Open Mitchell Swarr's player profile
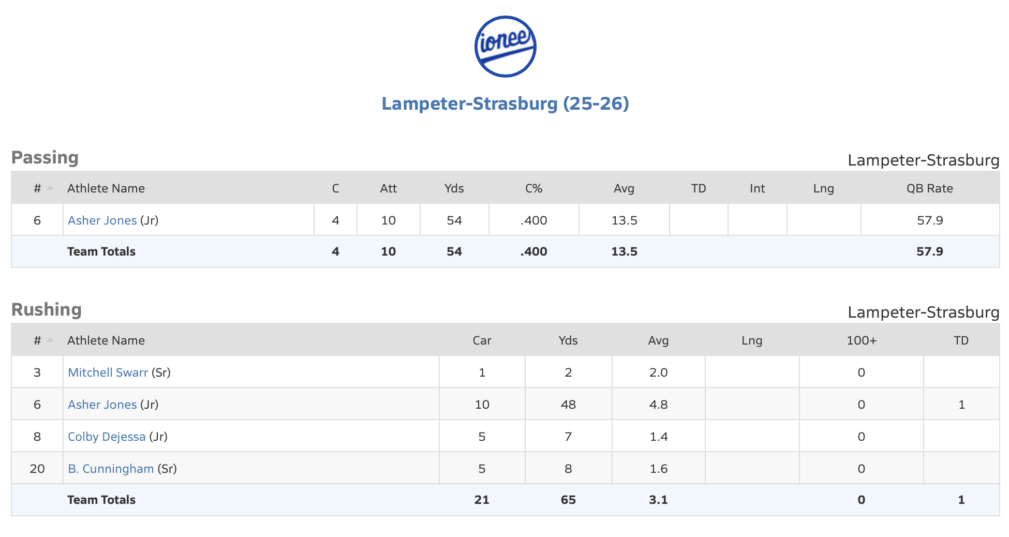1009x537 pixels. [x=108, y=372]
